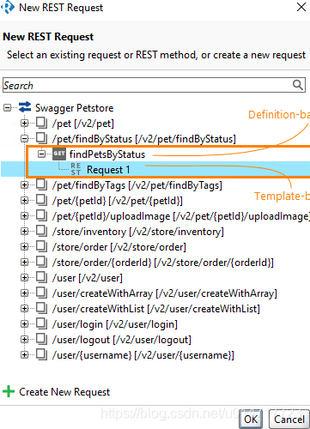310x429 pixels.
Task: Expand the /user [/v2/user] node
Action: point(24,278)
